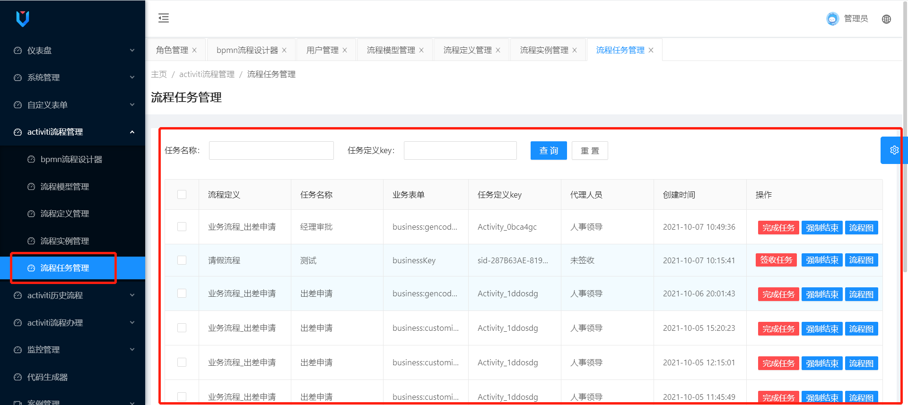This screenshot has height=405, width=908.
Task: Switch to the 流程实例管理 tab
Action: [x=544, y=50]
